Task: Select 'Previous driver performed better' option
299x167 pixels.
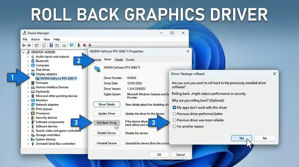Action: pyautogui.click(x=174, y=114)
